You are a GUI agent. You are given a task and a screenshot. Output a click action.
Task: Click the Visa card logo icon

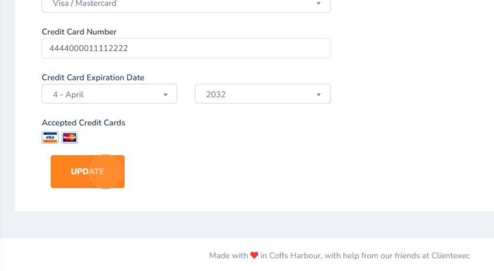50,137
